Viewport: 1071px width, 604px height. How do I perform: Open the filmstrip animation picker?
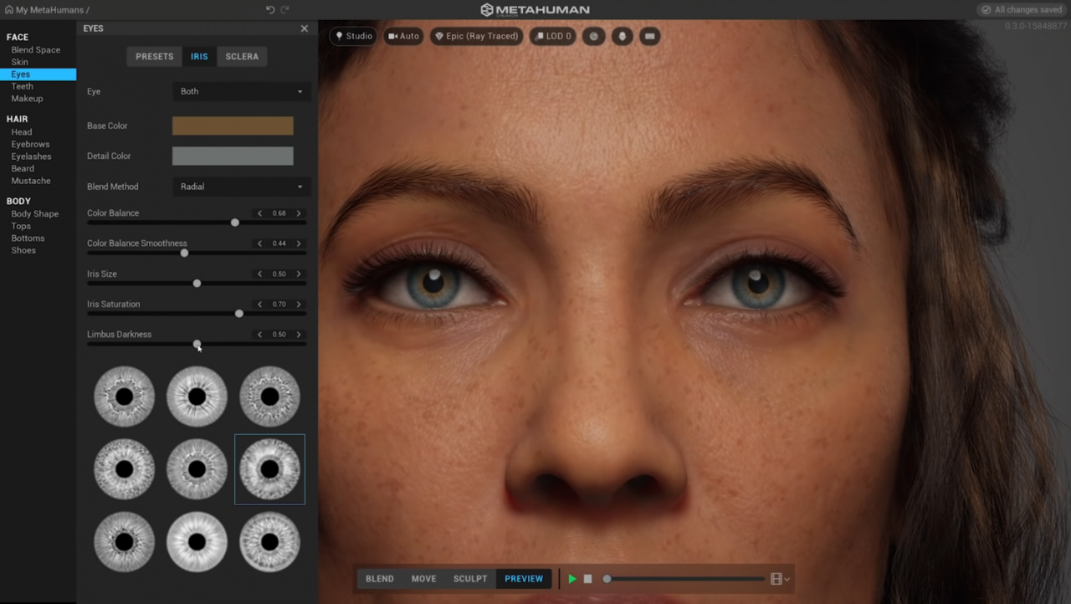click(780, 579)
